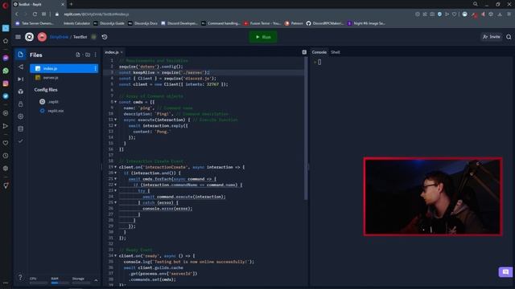Click the chat bubble icon at bottom right

pyautogui.click(x=505, y=271)
